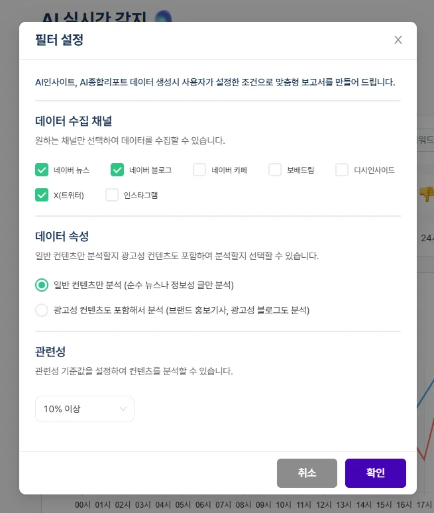This screenshot has height=513, width=434.
Task: Click the partially visible 워드 tab at right
Action: [x=424, y=140]
